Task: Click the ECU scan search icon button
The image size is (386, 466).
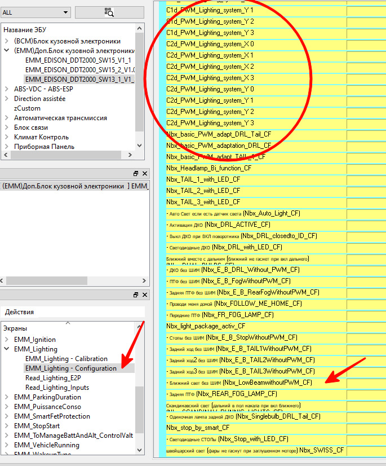Action: click(x=109, y=12)
